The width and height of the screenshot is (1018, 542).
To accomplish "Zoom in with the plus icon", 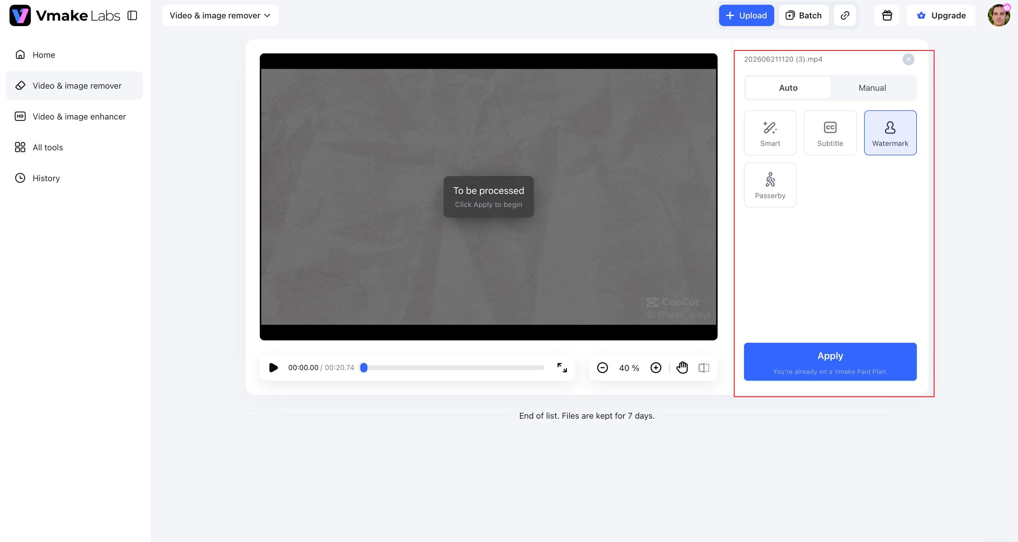I will coord(656,367).
